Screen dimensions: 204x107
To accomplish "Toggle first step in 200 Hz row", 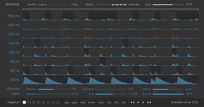I will [26, 71].
